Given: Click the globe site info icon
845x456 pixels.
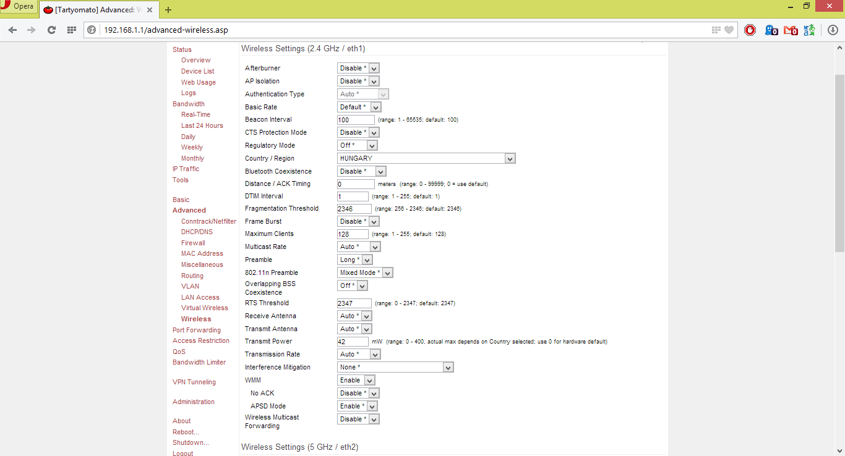Looking at the screenshot, I should coord(92,30).
